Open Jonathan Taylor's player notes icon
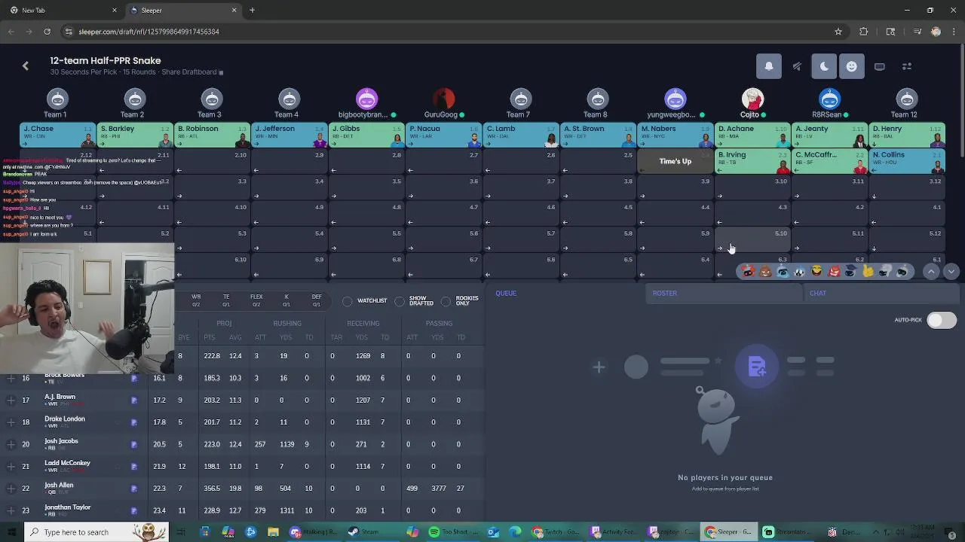The height and width of the screenshot is (542, 965). click(x=134, y=510)
